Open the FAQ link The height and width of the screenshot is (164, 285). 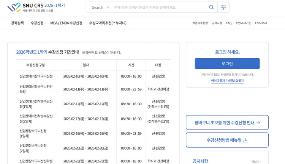coord(229,23)
